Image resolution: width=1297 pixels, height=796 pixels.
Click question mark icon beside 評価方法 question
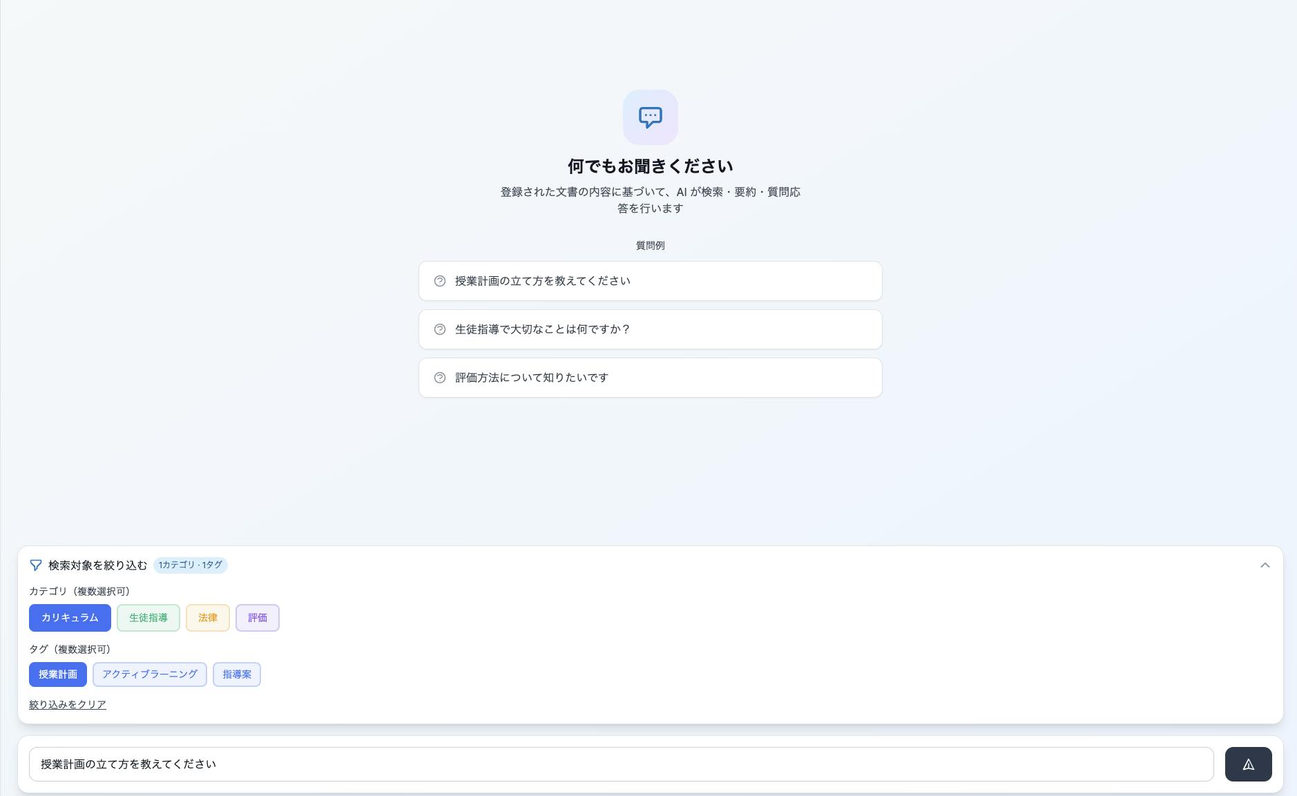[440, 378]
